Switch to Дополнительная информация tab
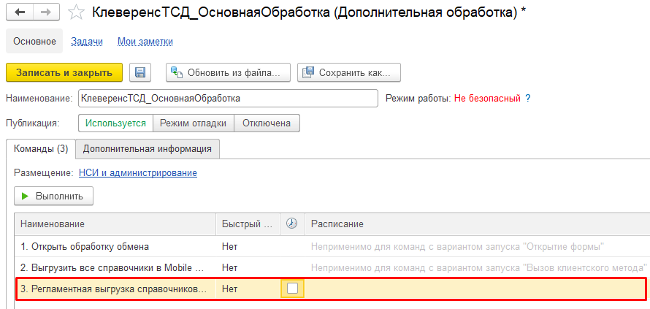This screenshot has height=309, width=650. (148, 149)
